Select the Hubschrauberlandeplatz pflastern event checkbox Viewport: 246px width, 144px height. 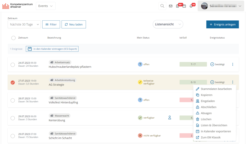tap(13, 65)
